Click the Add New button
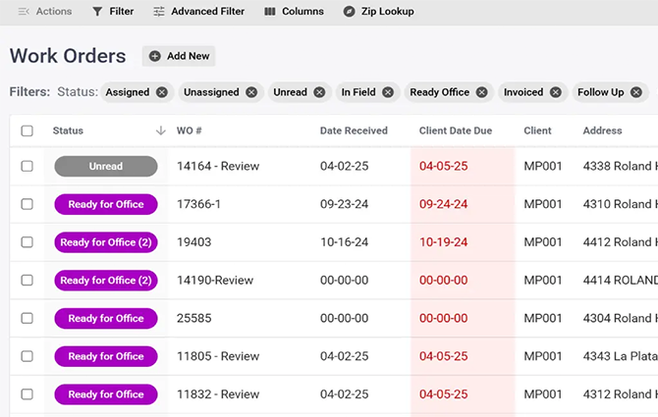Screen dimensions: 658x417 pos(179,56)
